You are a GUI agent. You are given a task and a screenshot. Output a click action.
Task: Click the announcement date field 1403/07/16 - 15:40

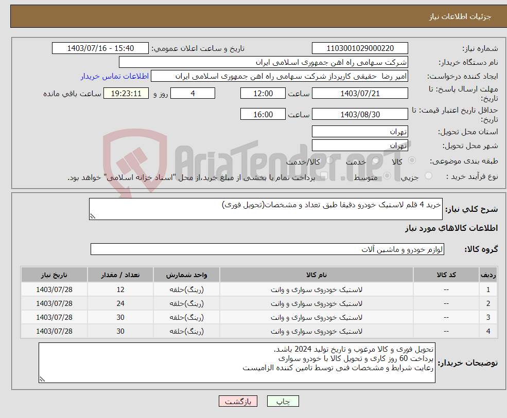pos(100,48)
